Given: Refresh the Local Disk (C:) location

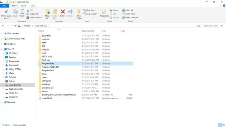Looking at the screenshot, I should tap(199, 26).
